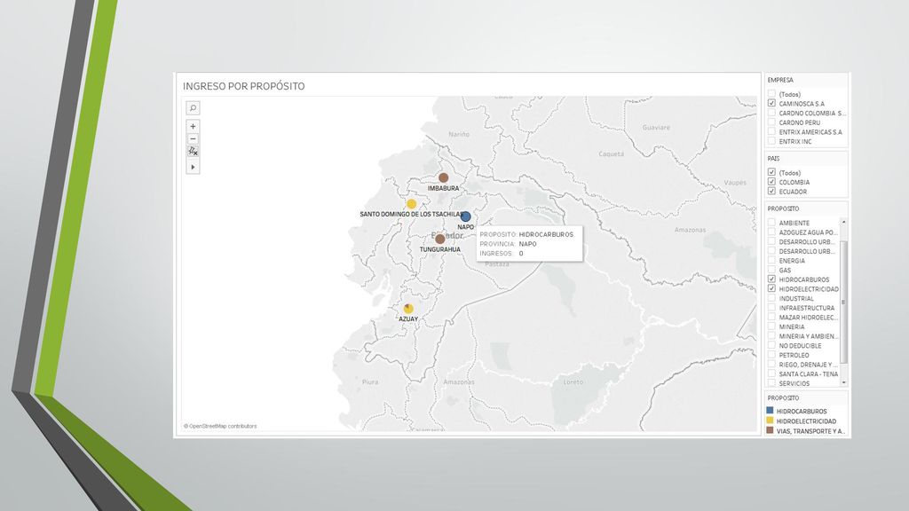This screenshot has width=909, height=511.
Task: Select the yellow Santo Domingo de los Tsachilas mark
Action: (x=412, y=204)
